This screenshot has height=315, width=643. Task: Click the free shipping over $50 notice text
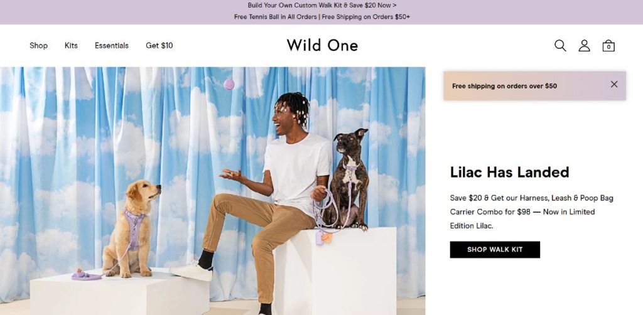pos(504,86)
